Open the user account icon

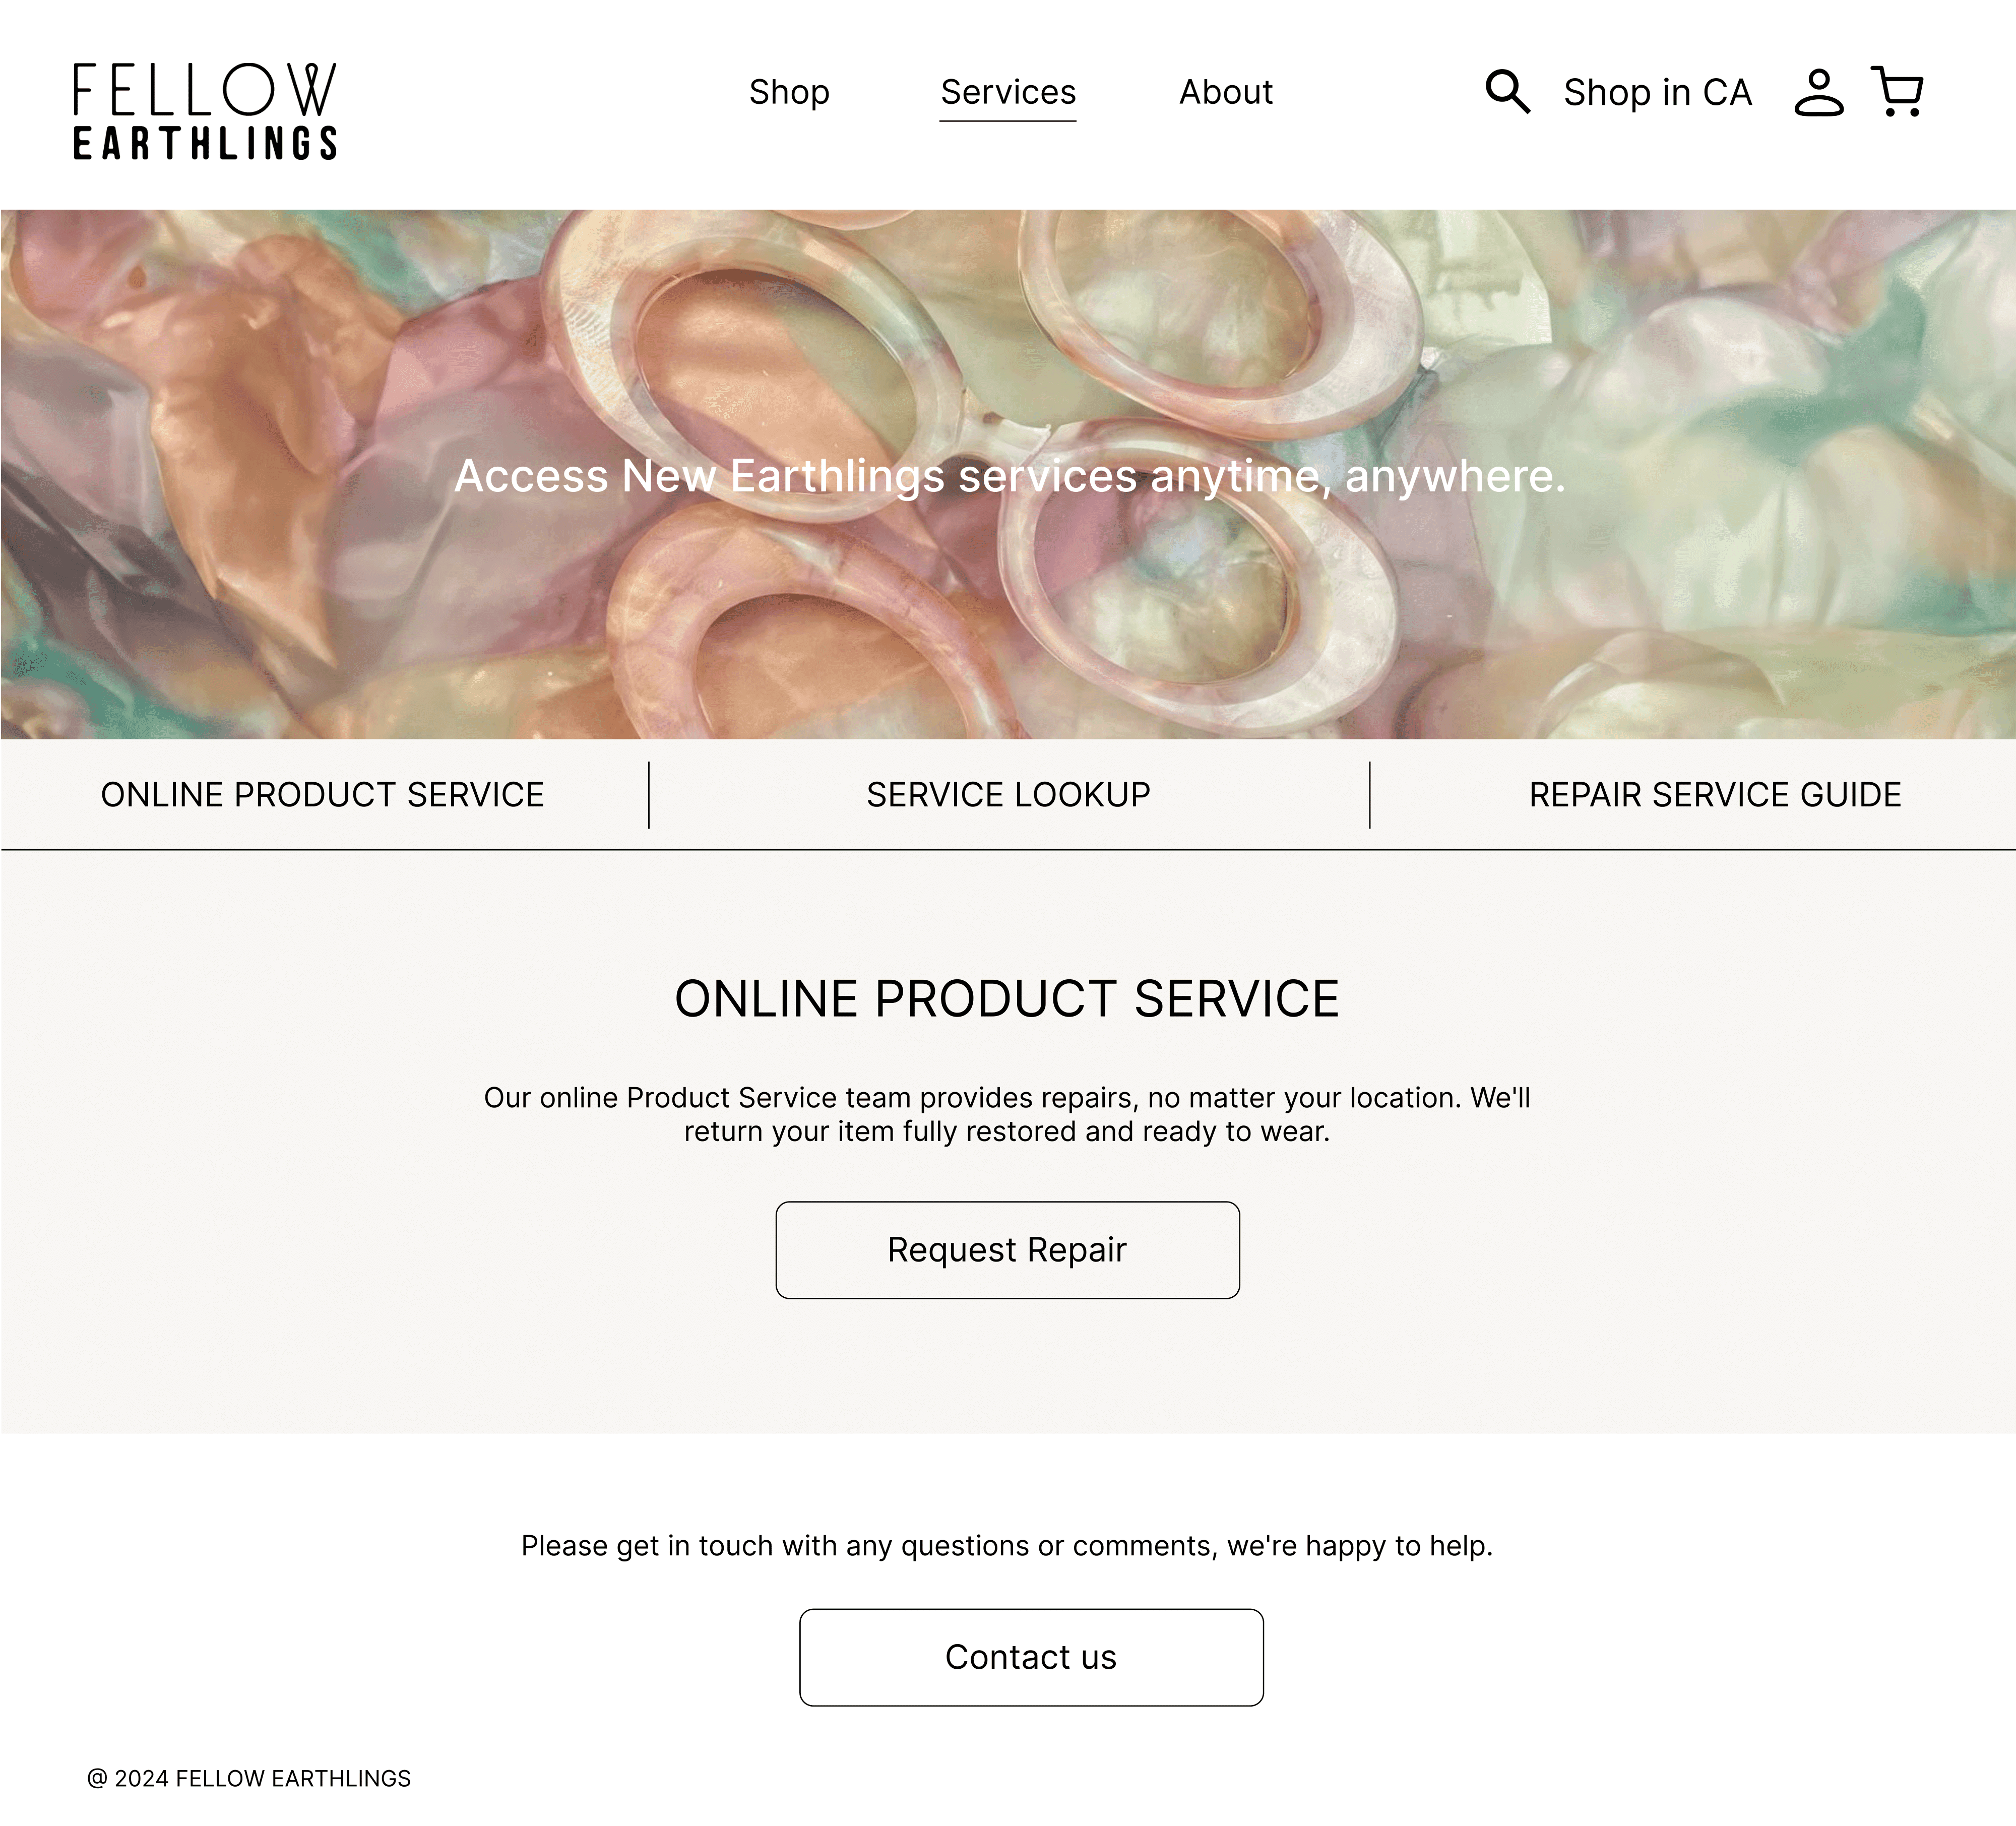pos(1818,92)
